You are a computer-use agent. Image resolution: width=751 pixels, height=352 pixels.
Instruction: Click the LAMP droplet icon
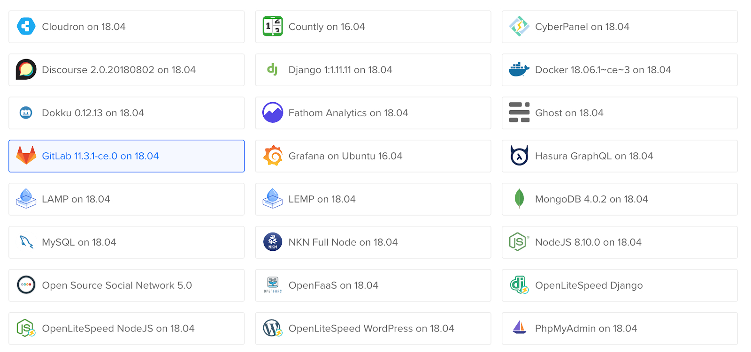26,199
